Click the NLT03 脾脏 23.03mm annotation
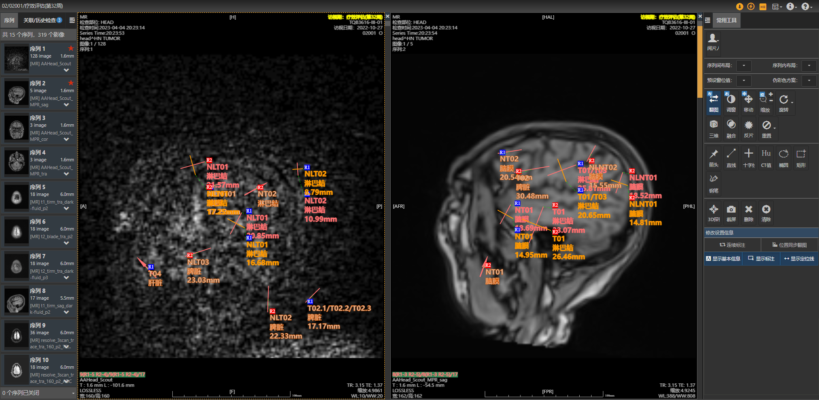Viewport: 819px width, 400px height. coord(203,271)
